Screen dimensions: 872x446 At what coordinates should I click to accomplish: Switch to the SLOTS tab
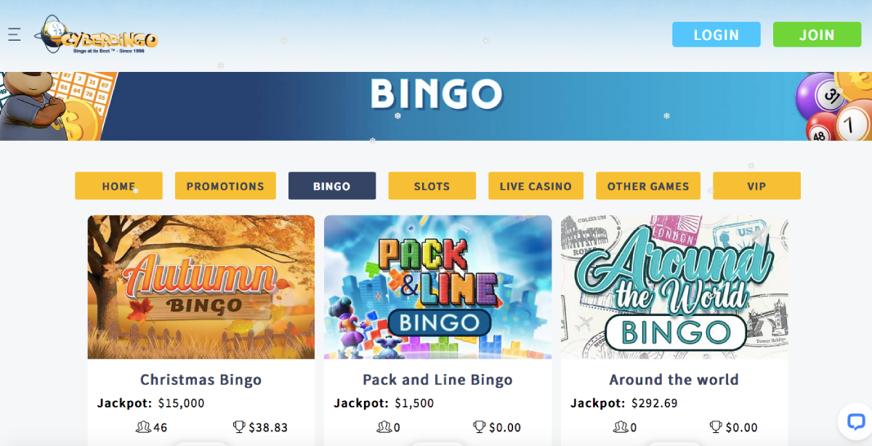point(432,186)
